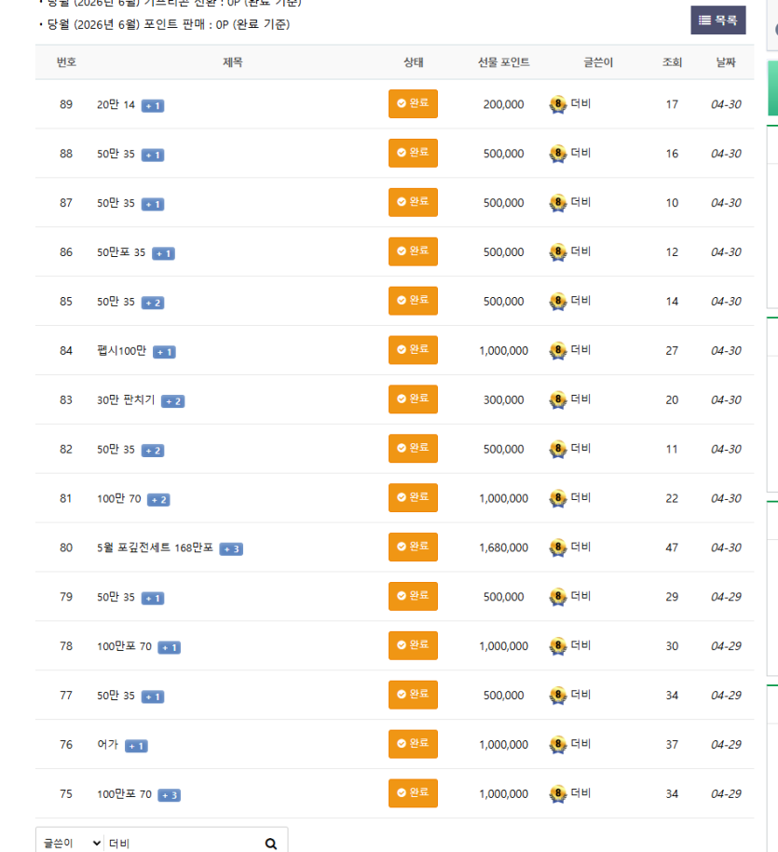The image size is (778, 852).
Task: Click +3 comment count badge in row 75
Action: point(169,795)
